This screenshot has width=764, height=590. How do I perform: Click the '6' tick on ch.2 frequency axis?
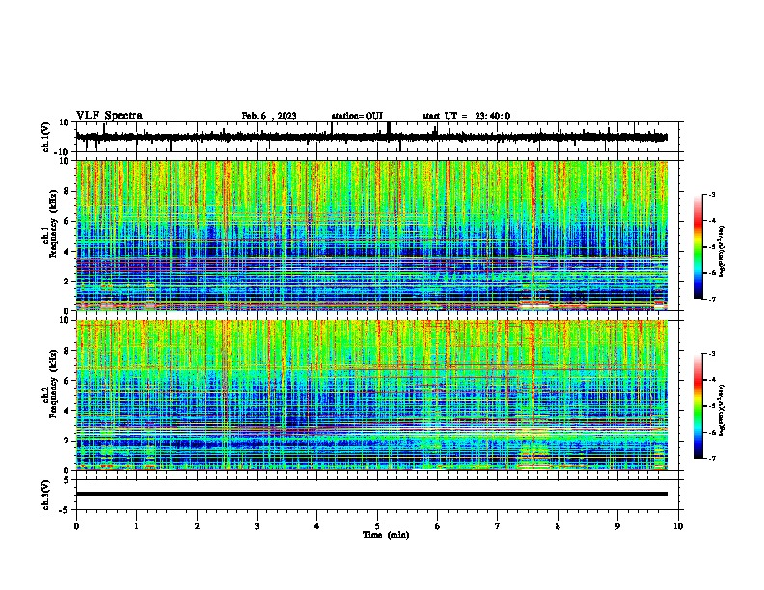coord(67,381)
